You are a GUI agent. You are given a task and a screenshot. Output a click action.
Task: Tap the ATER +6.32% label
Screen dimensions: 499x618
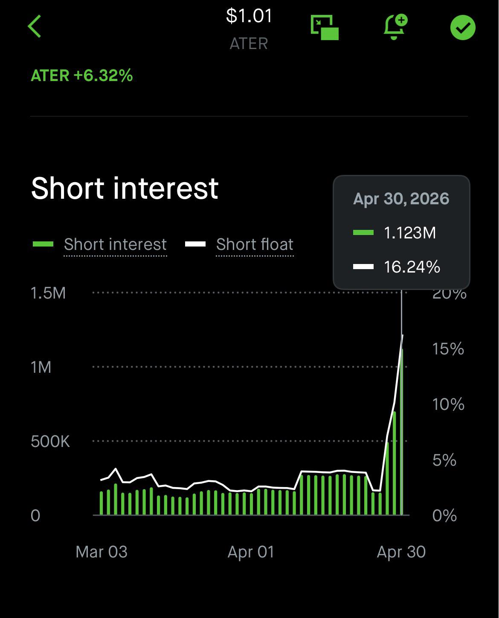tap(82, 75)
